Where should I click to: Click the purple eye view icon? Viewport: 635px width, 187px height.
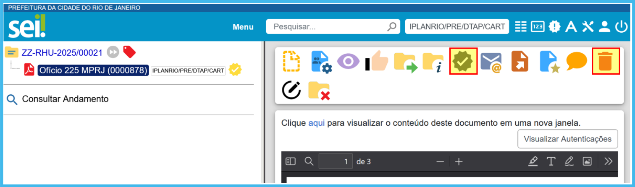[x=348, y=62]
